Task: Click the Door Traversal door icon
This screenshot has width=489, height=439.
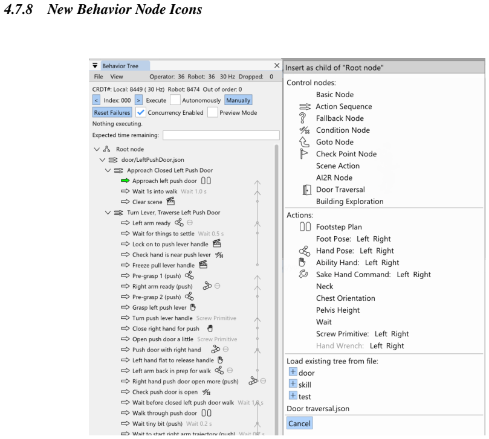Action: pyautogui.click(x=307, y=190)
